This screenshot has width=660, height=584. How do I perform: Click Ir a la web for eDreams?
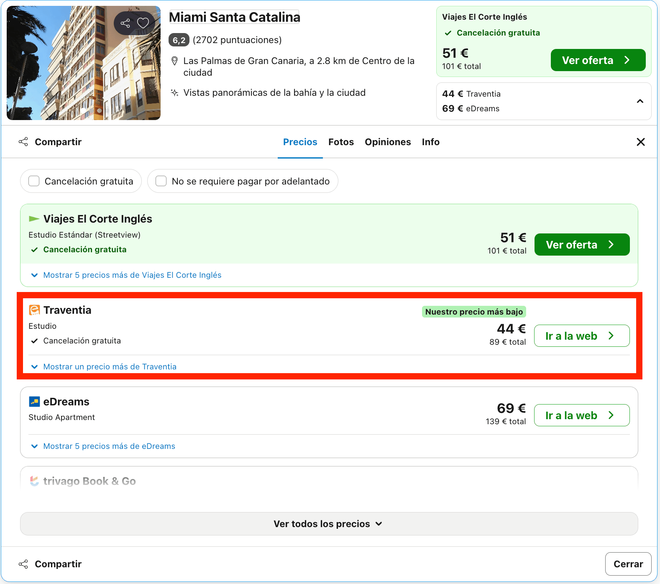tap(582, 415)
